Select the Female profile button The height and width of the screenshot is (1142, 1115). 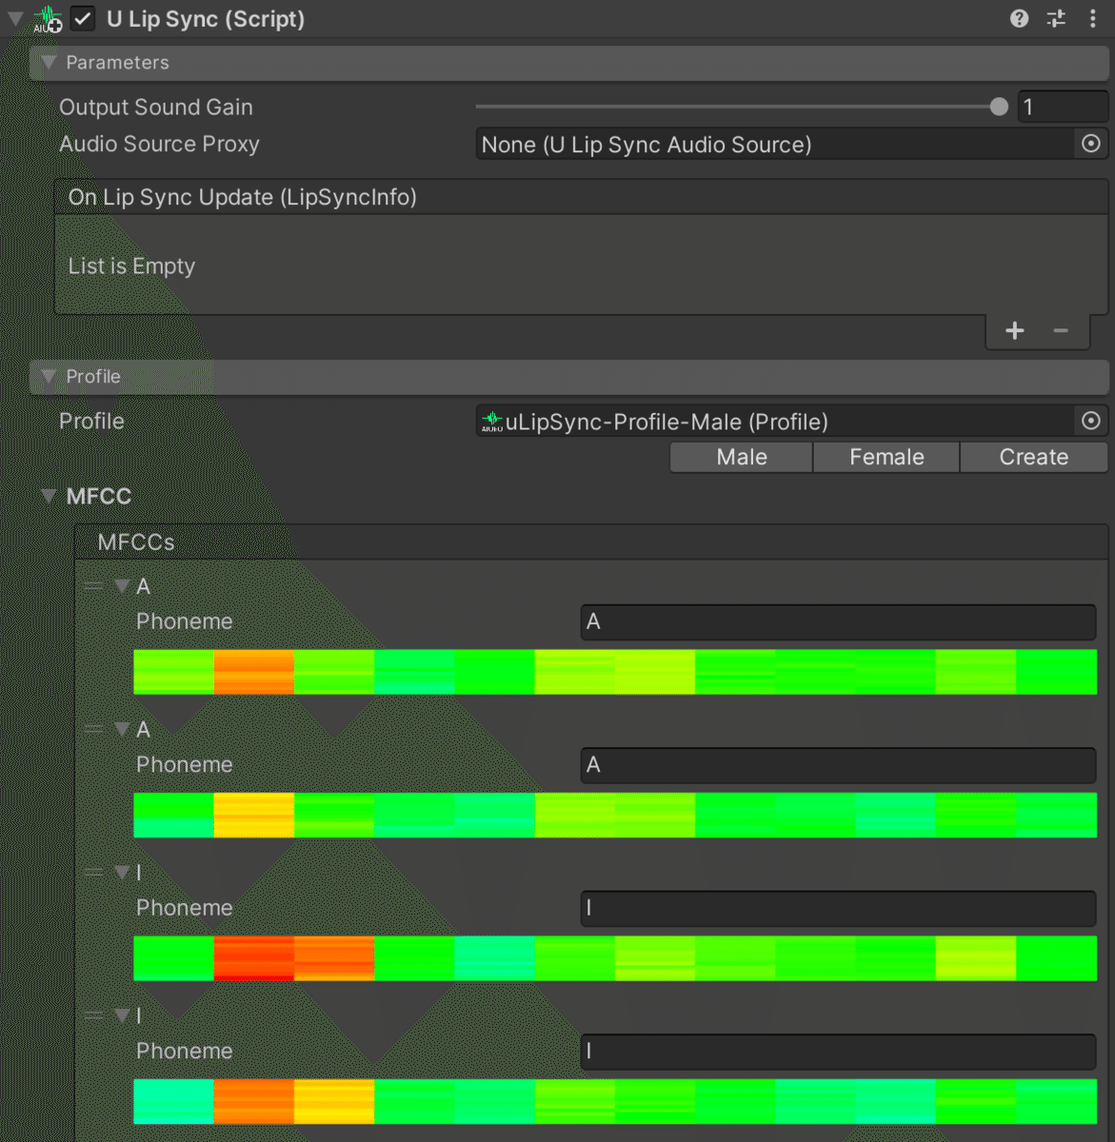(x=886, y=457)
